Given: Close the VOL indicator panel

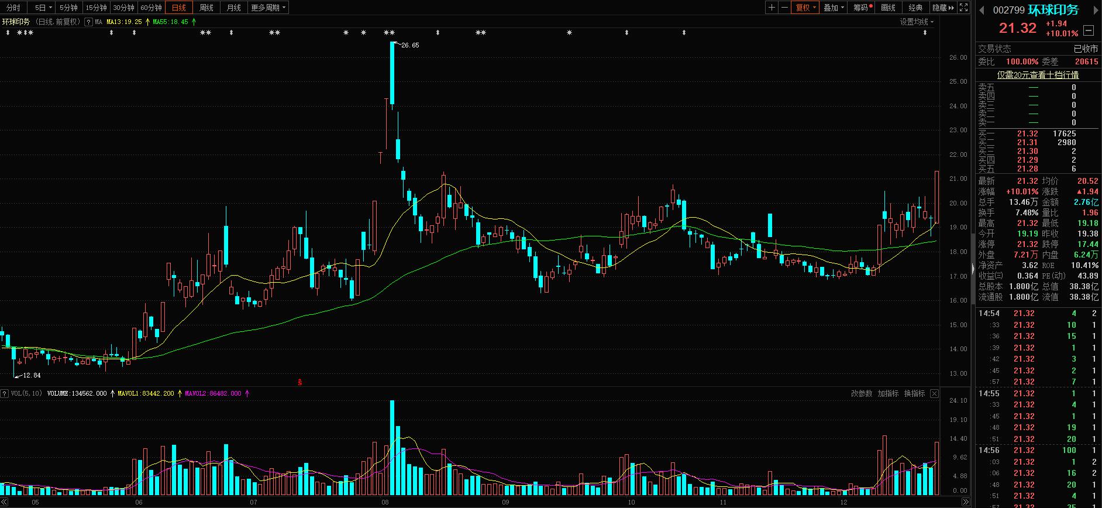Looking at the screenshot, I should [x=934, y=393].
